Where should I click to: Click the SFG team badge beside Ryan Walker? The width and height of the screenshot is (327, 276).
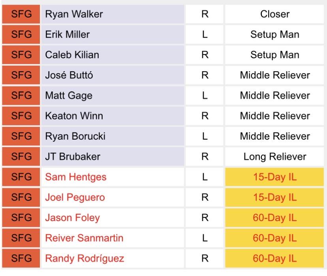21,14
